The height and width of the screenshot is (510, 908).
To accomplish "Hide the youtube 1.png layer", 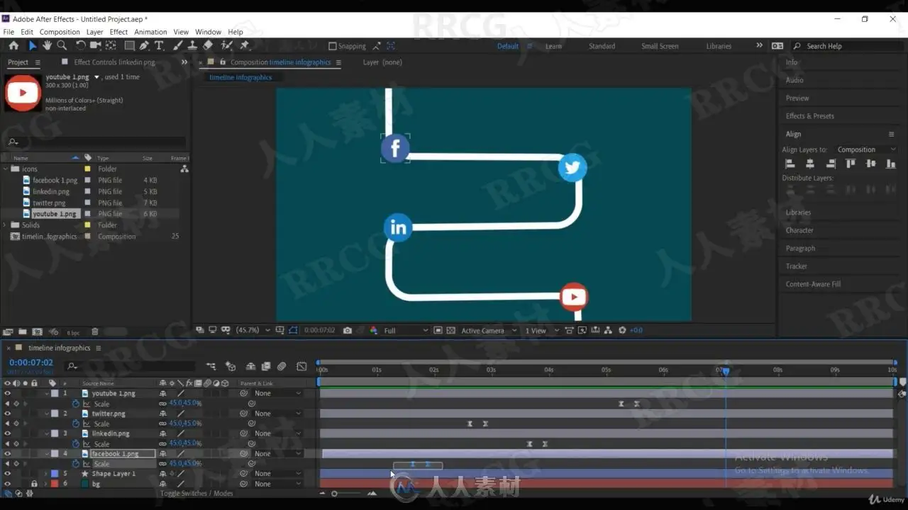I will (x=7, y=393).
